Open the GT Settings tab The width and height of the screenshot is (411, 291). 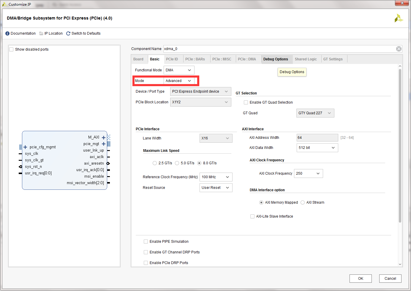click(x=333, y=59)
